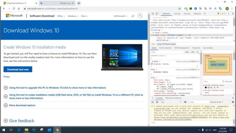Screen dimensions: 236x133
Task: Click the green profile avatar icon
Action: (227, 8)
